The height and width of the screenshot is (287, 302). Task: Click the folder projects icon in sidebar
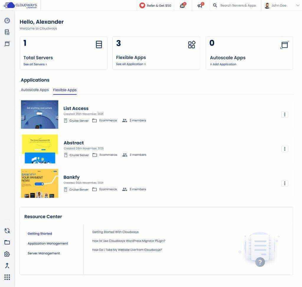7,242
